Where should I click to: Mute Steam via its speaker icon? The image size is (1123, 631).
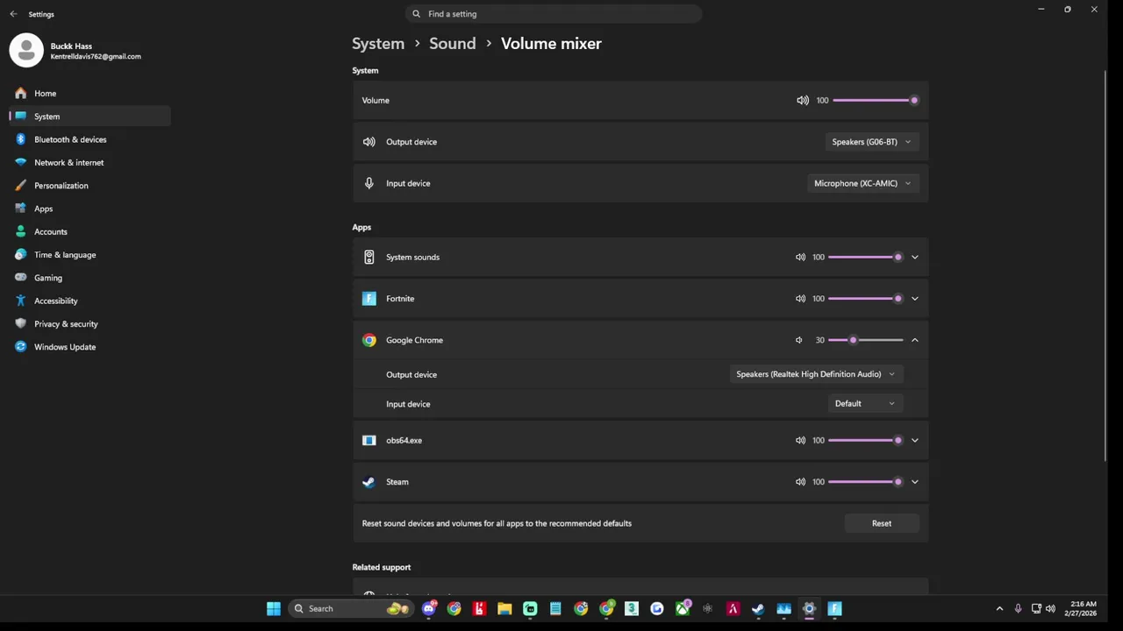(800, 481)
